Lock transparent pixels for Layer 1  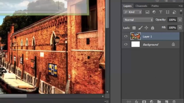pyautogui.click(x=134, y=28)
